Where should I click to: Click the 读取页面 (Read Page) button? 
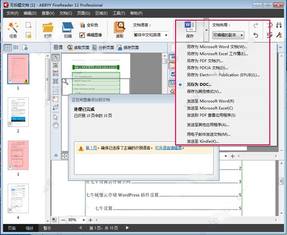[78, 47]
